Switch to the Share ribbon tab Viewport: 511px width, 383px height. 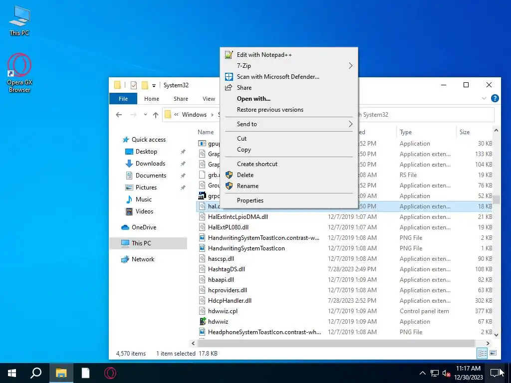[x=181, y=99]
